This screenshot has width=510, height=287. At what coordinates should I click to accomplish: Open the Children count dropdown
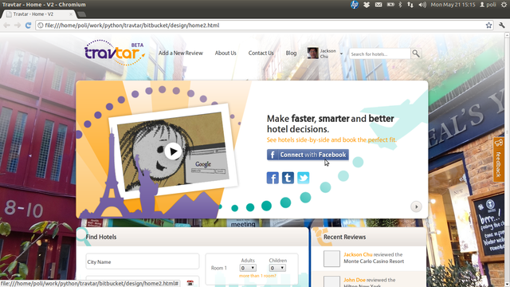point(277,268)
